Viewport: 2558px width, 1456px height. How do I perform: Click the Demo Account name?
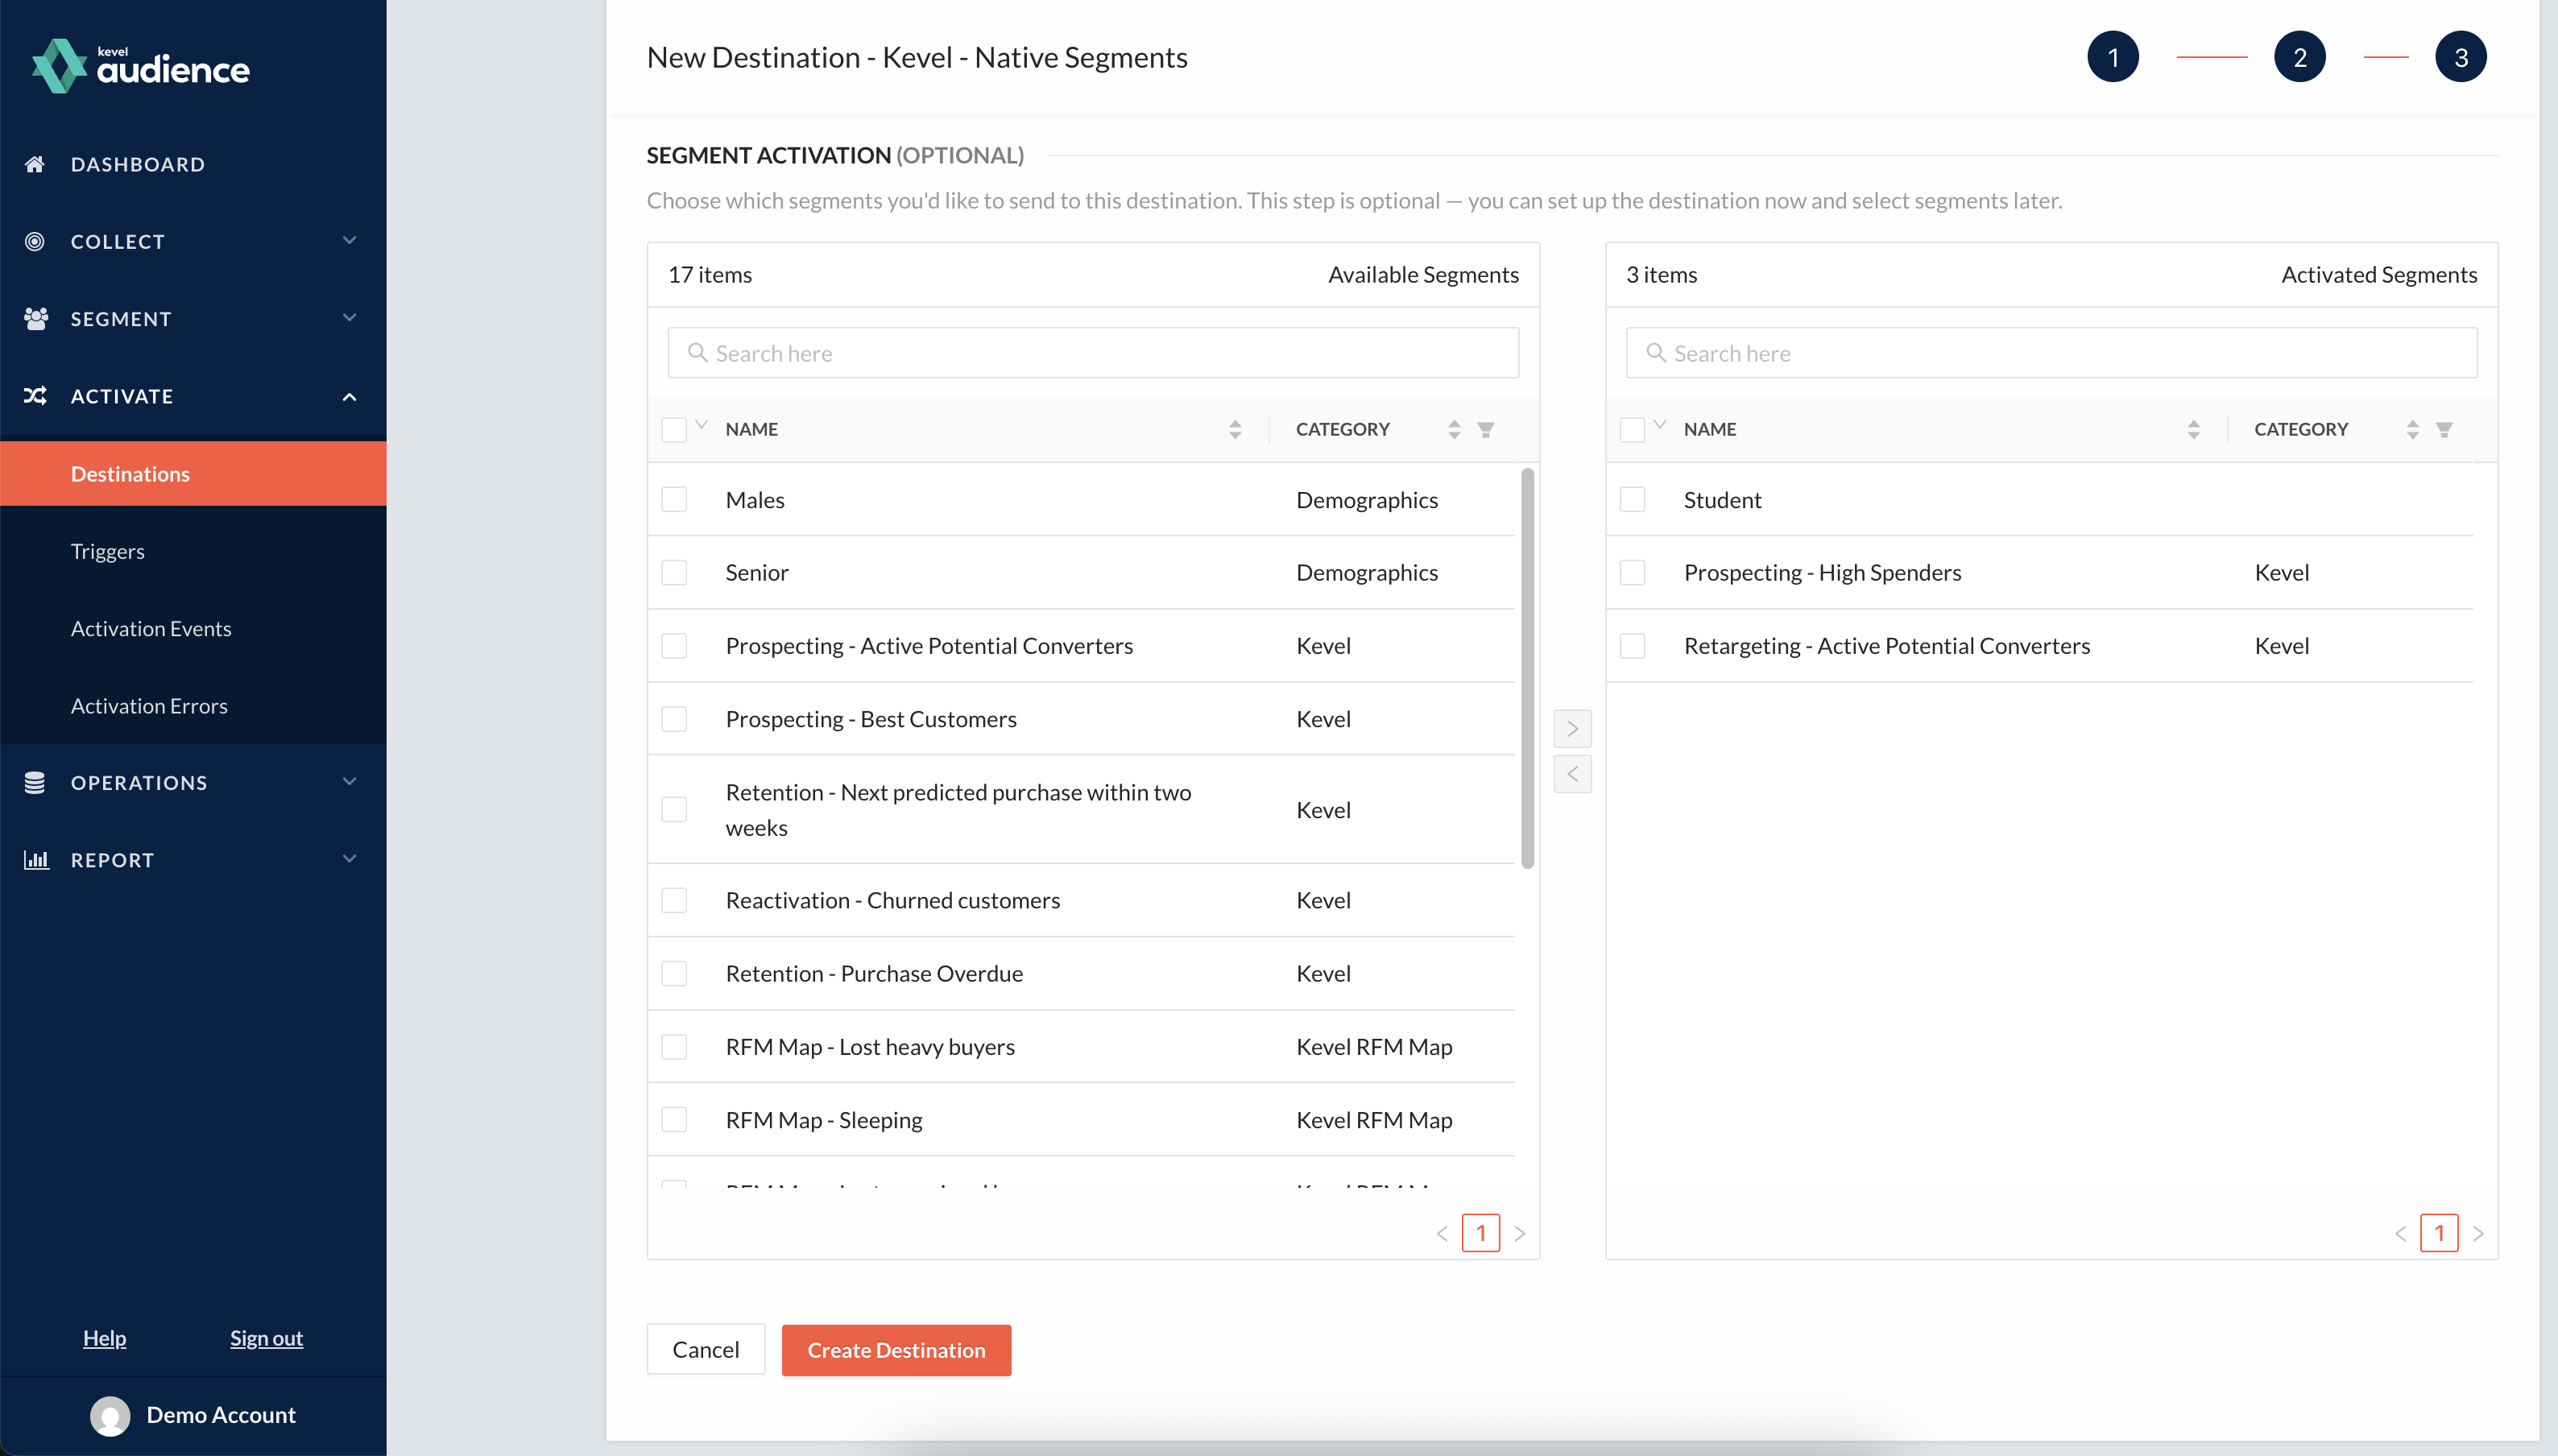(x=221, y=1415)
